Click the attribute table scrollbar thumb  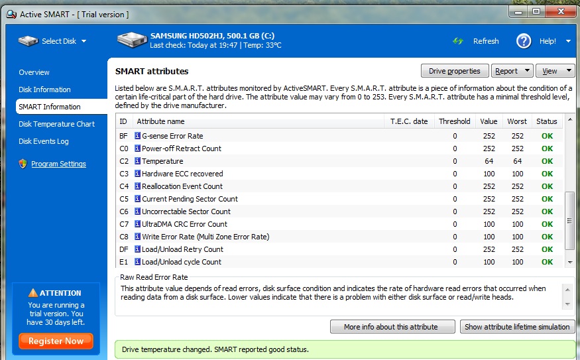click(570, 221)
